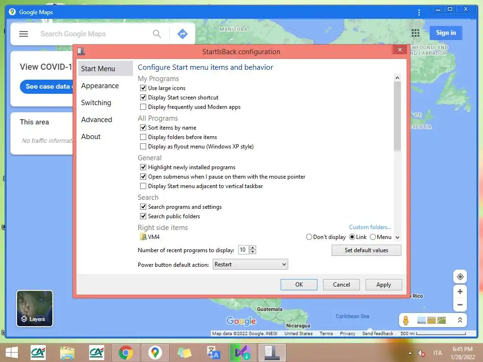Open the first CA taskbar icon
The width and height of the screenshot is (483, 362).
point(38,353)
